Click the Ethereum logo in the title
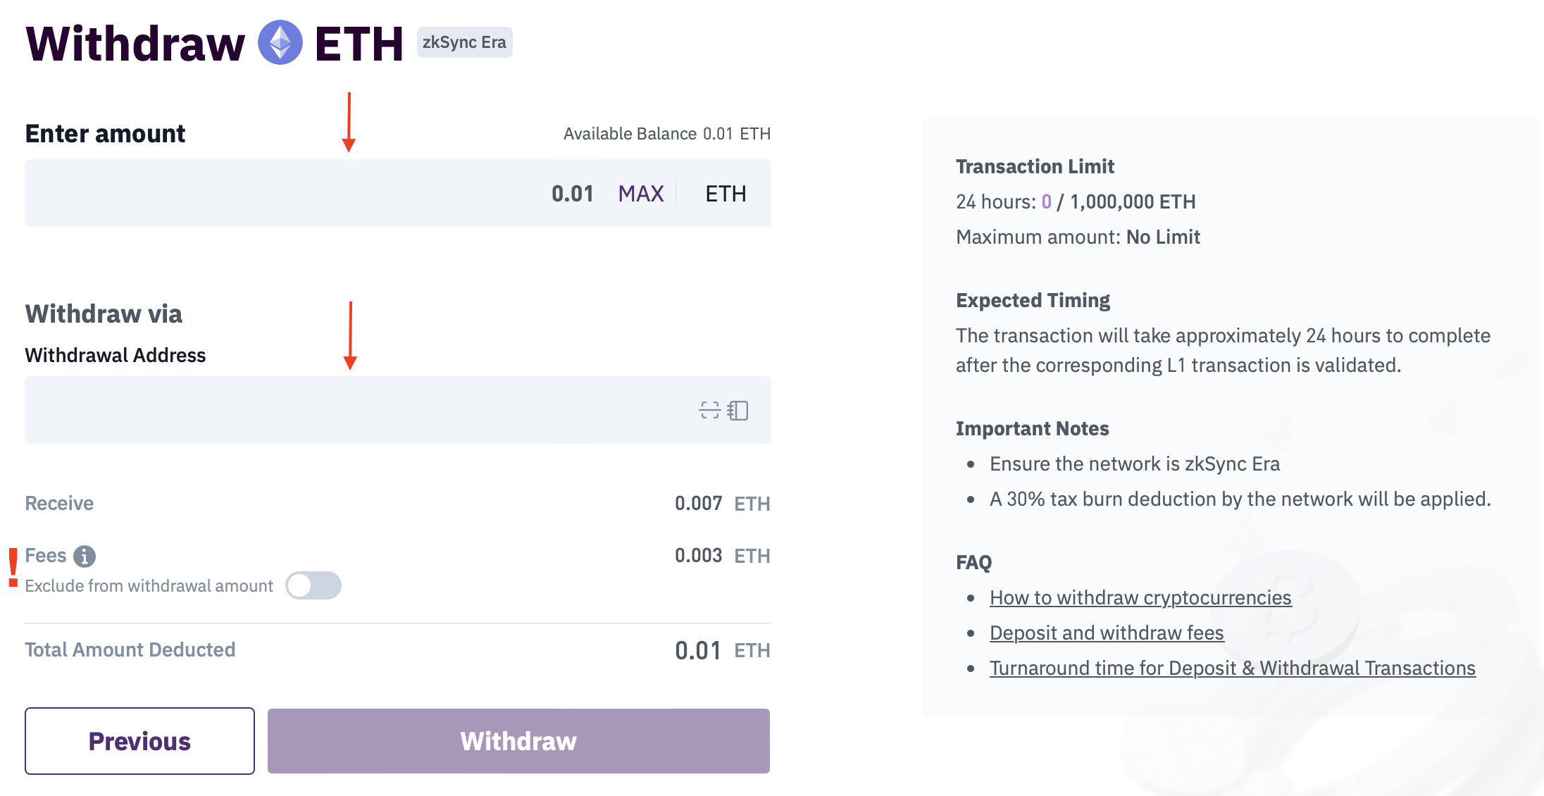 [x=280, y=42]
